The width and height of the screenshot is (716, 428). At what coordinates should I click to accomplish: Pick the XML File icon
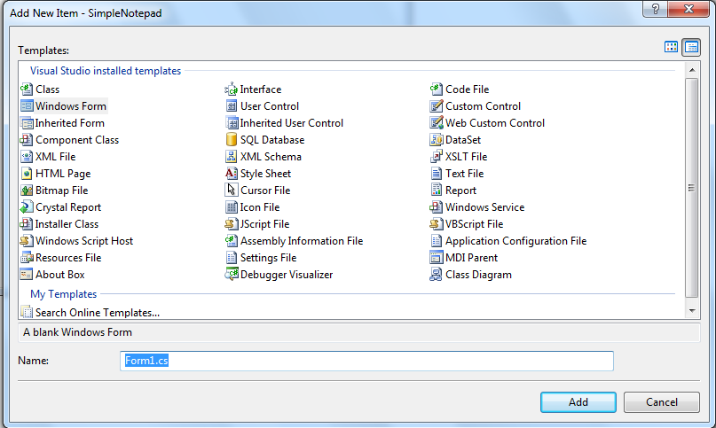(x=27, y=157)
